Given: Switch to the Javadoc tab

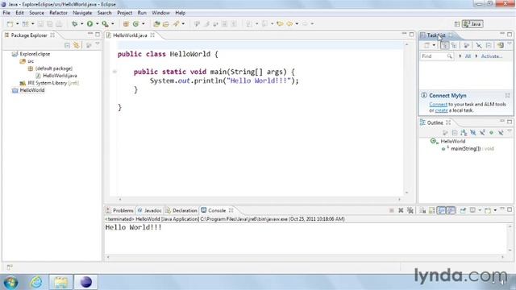Looking at the screenshot, I should coord(150,210).
